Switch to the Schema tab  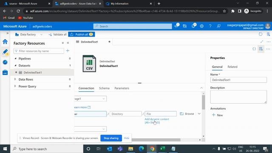pyautogui.click(x=104, y=88)
